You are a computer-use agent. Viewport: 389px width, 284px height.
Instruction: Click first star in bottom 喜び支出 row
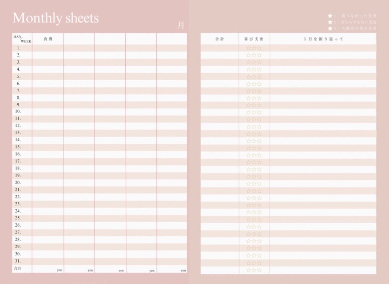coord(248,270)
